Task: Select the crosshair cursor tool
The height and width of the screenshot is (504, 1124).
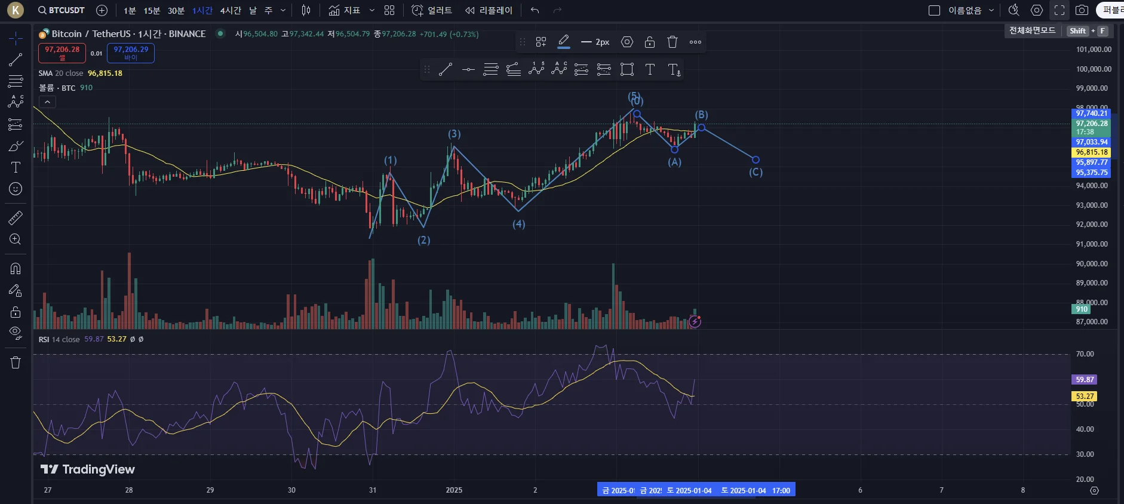Action: click(x=16, y=38)
